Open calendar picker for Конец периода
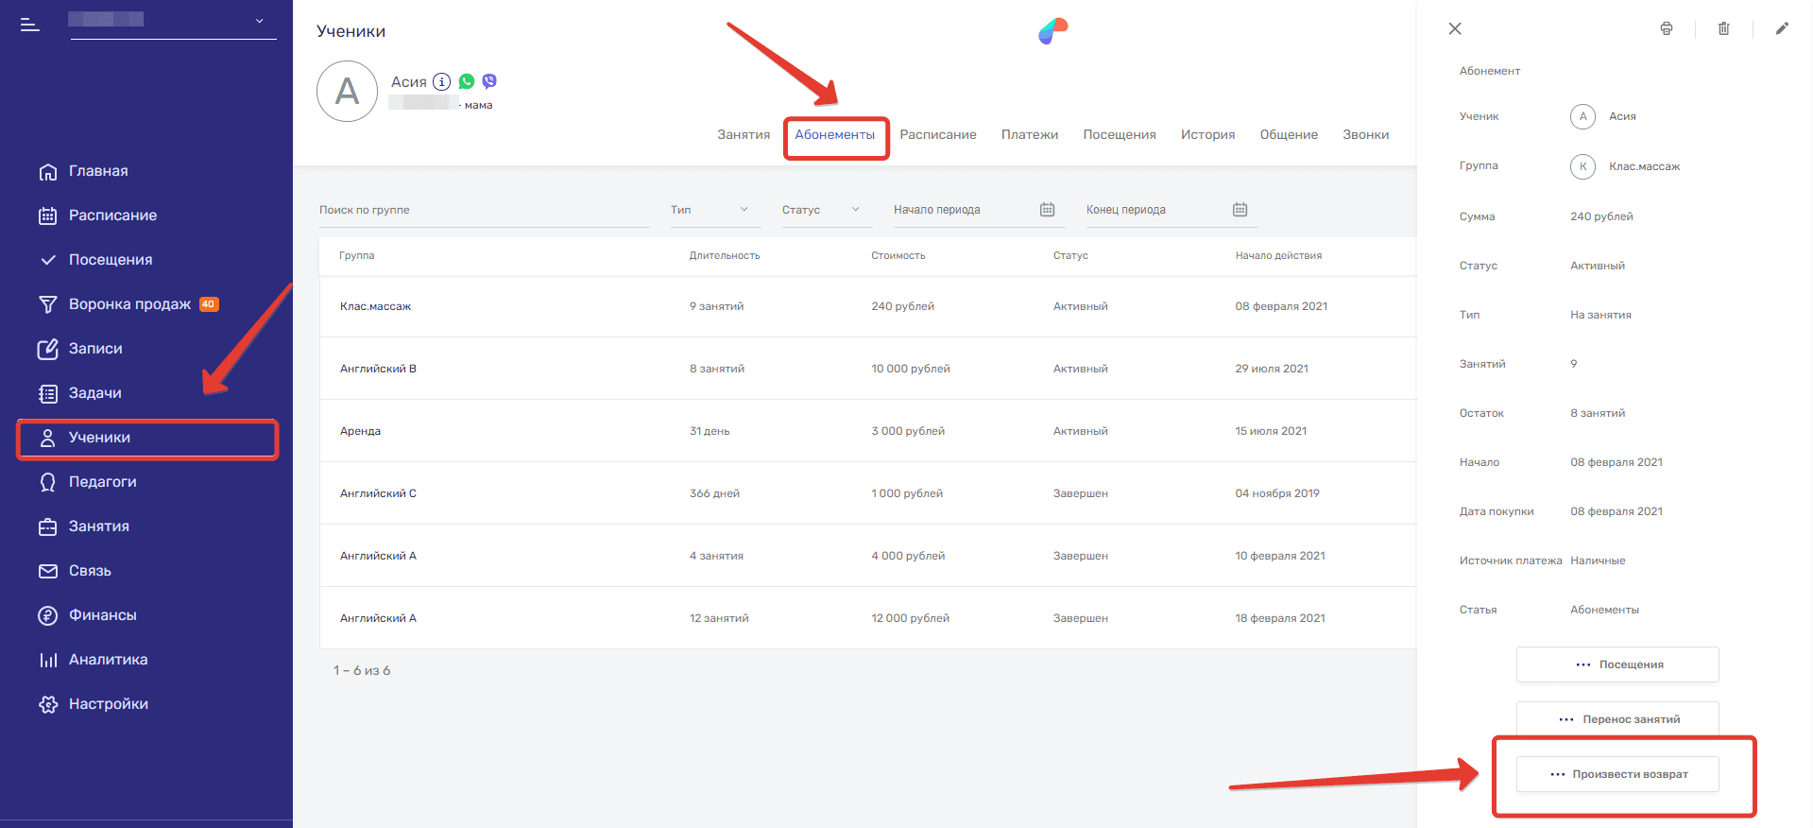This screenshot has height=828, width=1813. [x=1240, y=210]
